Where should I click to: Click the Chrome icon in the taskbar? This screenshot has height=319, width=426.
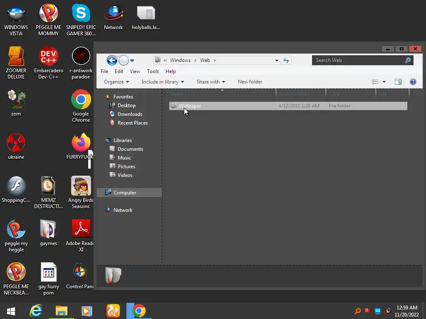pyautogui.click(x=139, y=311)
